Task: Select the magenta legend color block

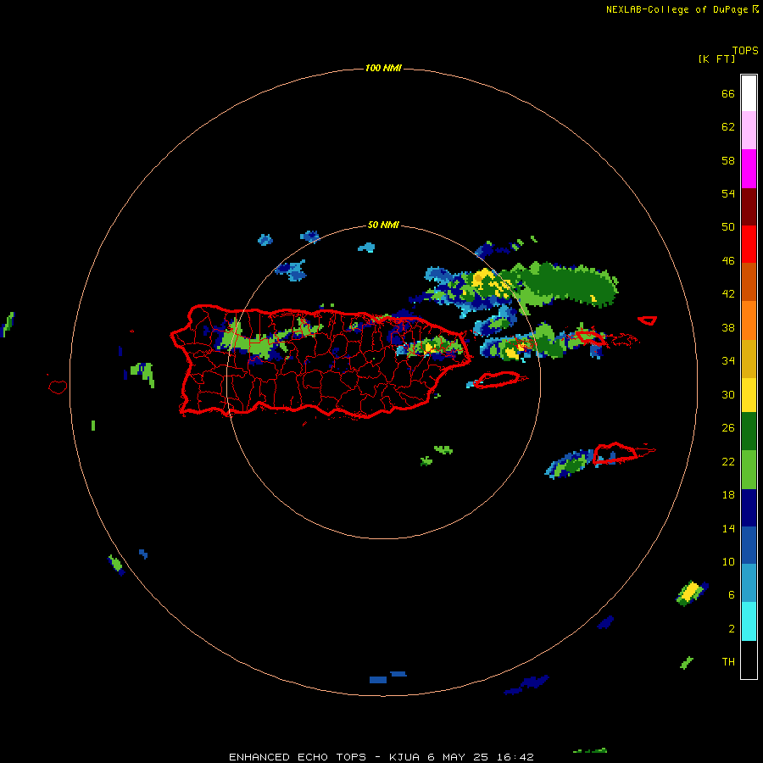Action: pos(749,169)
